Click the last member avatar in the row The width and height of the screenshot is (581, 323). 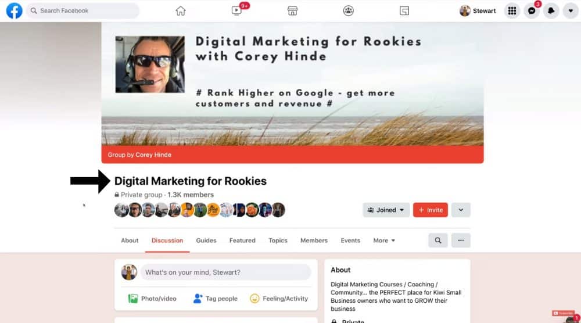tap(279, 210)
